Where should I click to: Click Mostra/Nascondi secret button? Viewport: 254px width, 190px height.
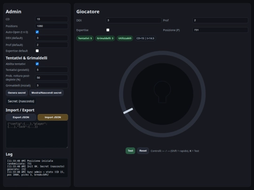[46, 93]
